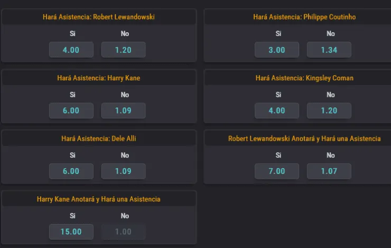The height and width of the screenshot is (248, 391).
Task: Click Hará Asistencia: Dele Alli market title
Action: (x=99, y=139)
